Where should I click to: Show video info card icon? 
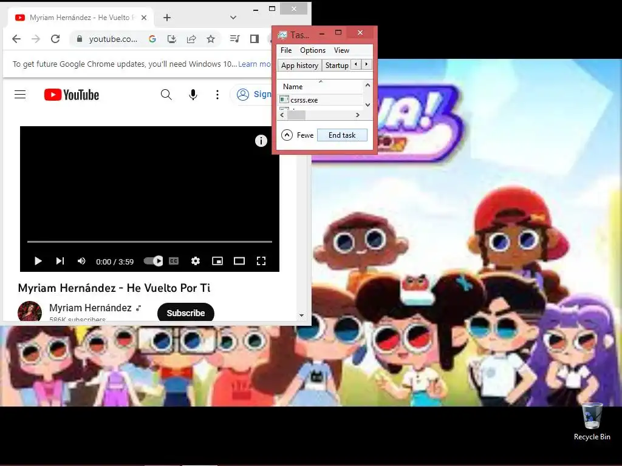click(x=261, y=141)
